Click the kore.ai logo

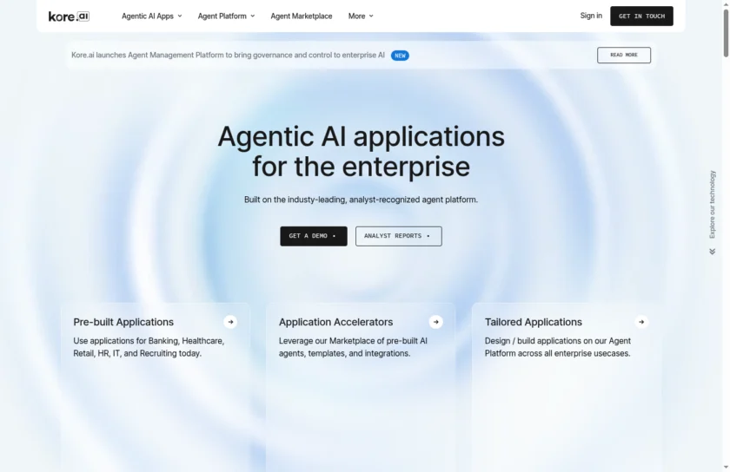(69, 16)
